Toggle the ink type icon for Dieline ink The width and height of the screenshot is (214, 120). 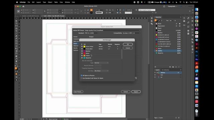pyautogui.click(x=82, y=53)
